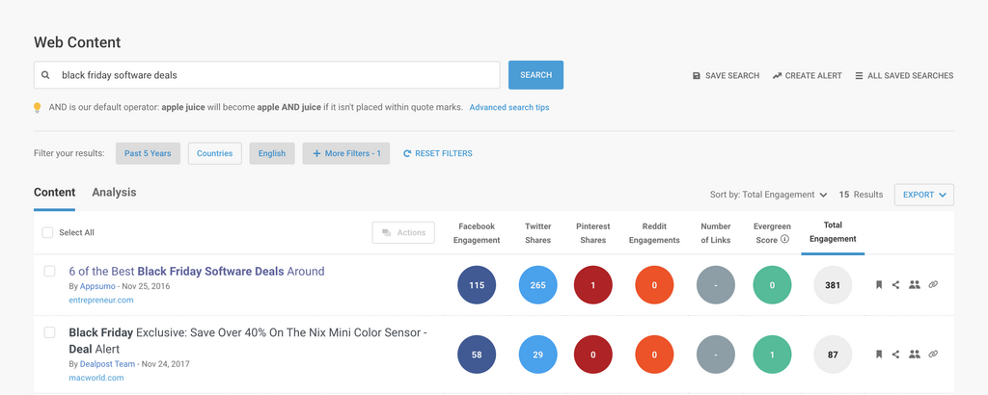The width and height of the screenshot is (988, 395).
Task: Expand the Export dropdown button
Action: (x=923, y=195)
